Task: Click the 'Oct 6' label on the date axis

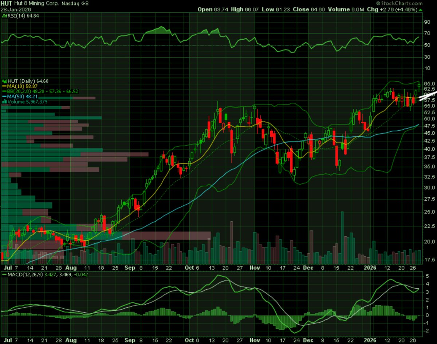Action: tap(192, 268)
